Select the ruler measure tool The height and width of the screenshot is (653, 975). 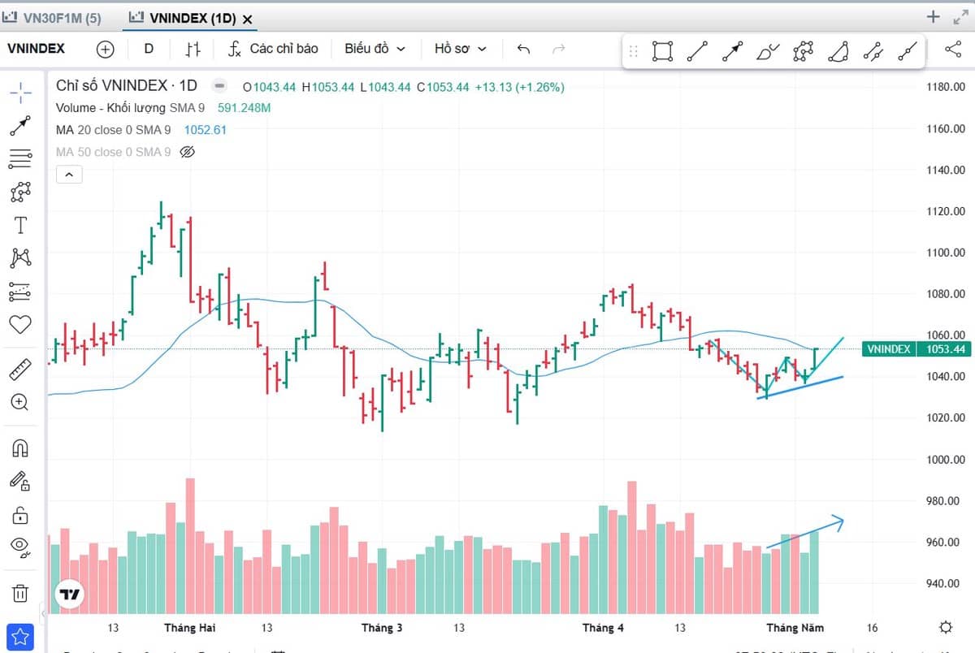[20, 370]
